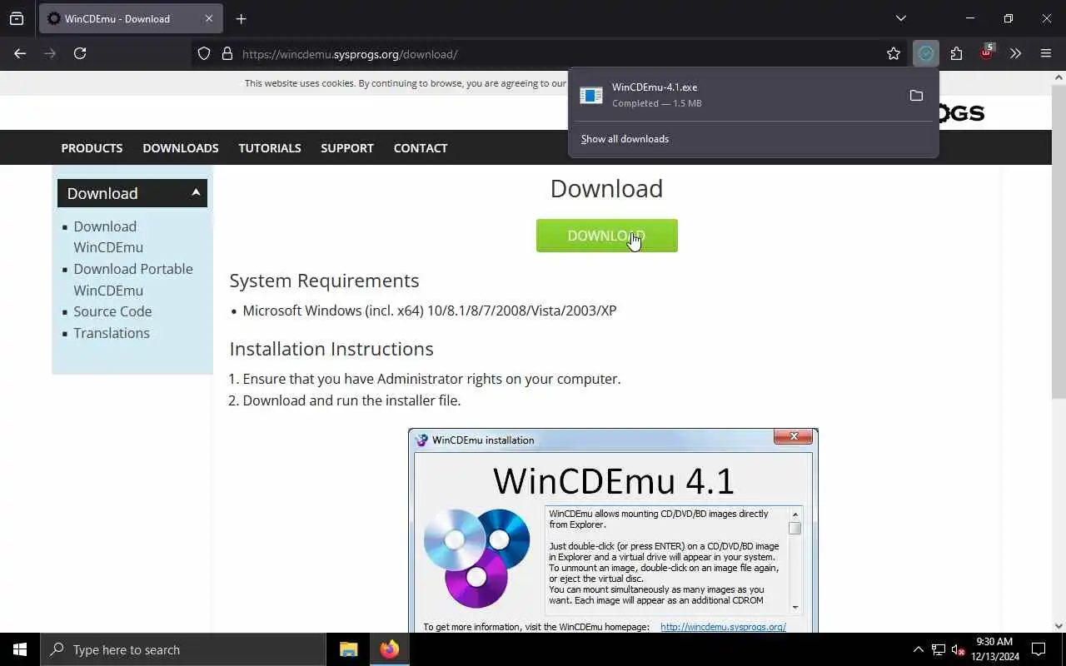Toggle the downloads panel toolbar button
The width and height of the screenshot is (1066, 666).
tap(925, 53)
